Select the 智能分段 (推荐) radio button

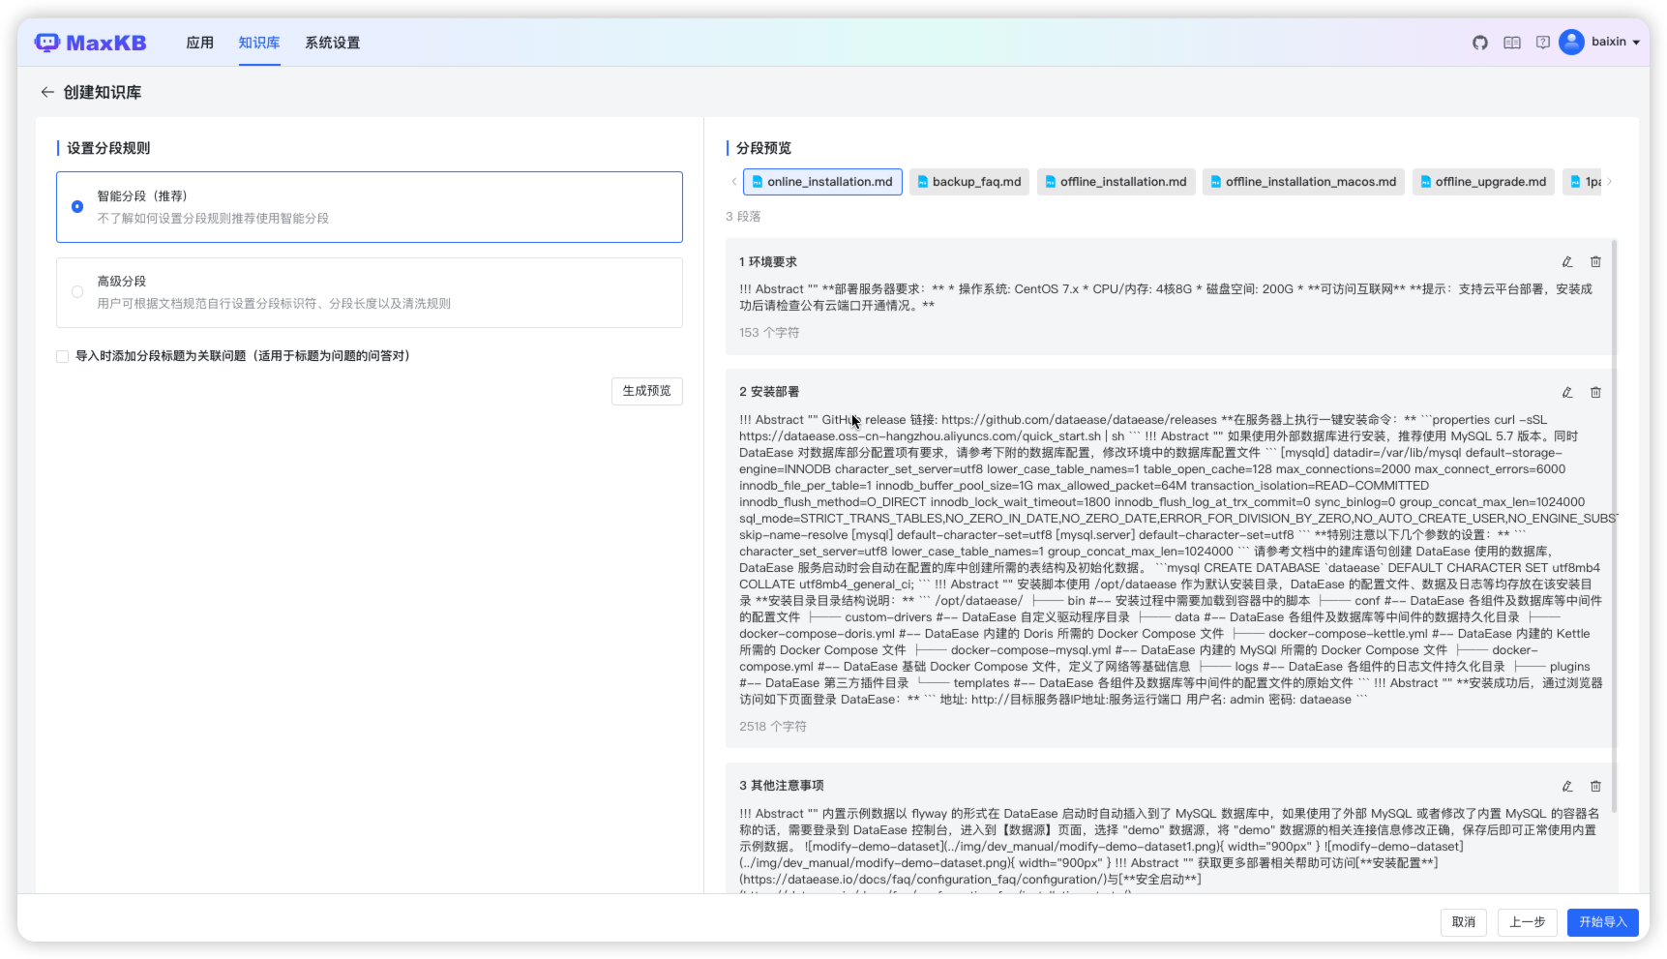[x=76, y=206]
